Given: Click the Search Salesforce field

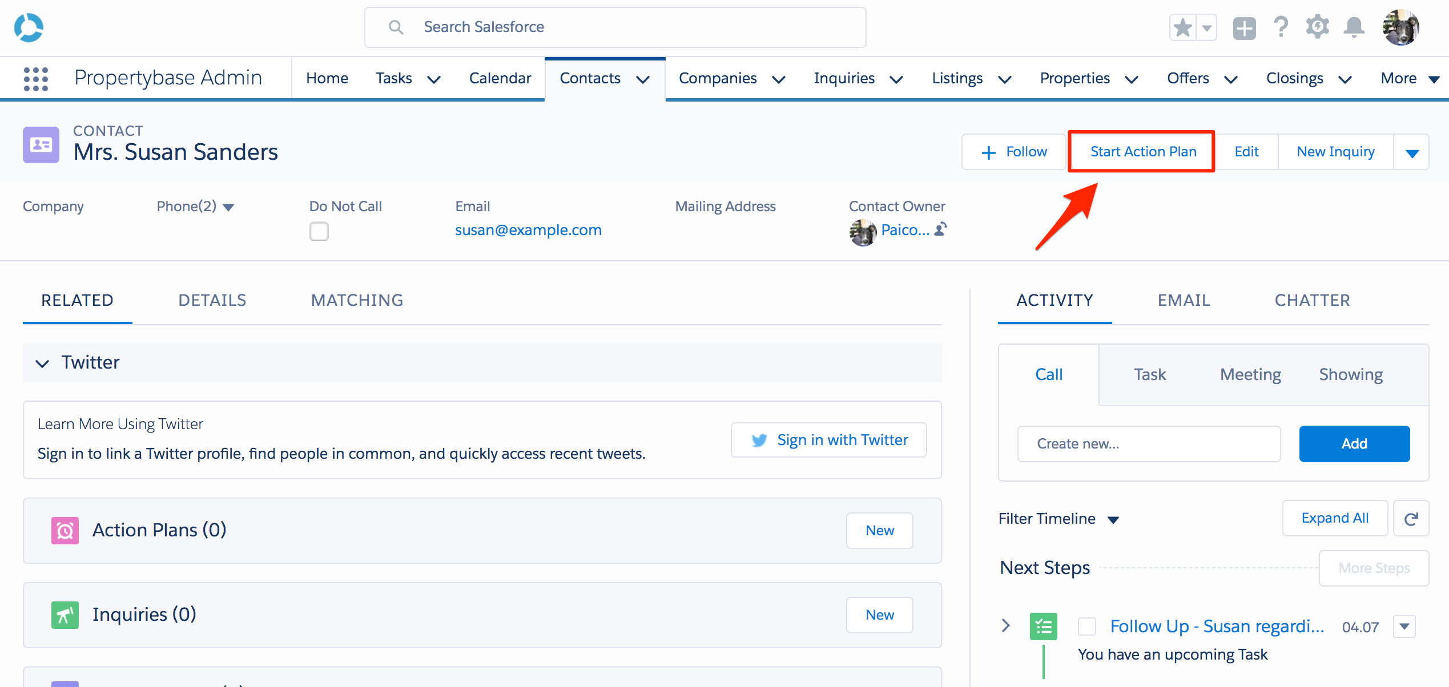Looking at the screenshot, I should tap(615, 27).
